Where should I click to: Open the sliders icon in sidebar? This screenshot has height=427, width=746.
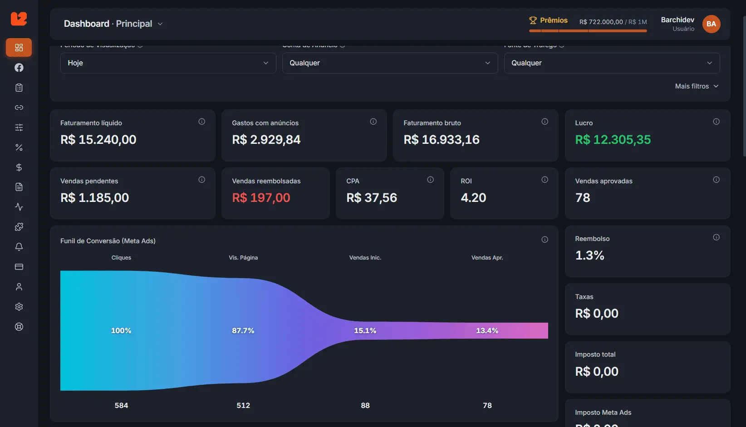pos(19,128)
